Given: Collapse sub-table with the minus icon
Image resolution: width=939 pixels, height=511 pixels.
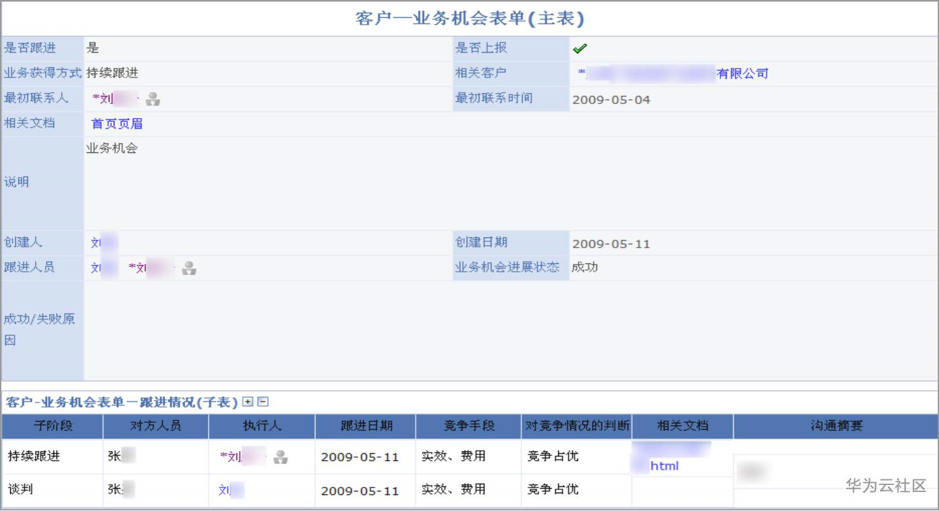Looking at the screenshot, I should (x=263, y=402).
